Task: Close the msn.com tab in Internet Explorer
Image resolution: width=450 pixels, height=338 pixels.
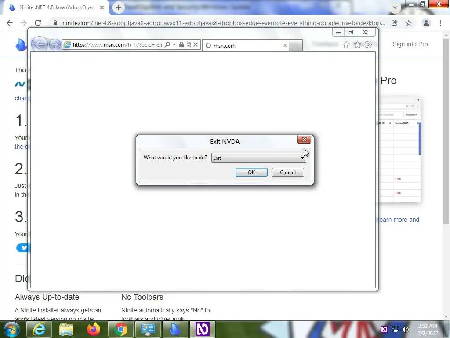Action: point(285,45)
